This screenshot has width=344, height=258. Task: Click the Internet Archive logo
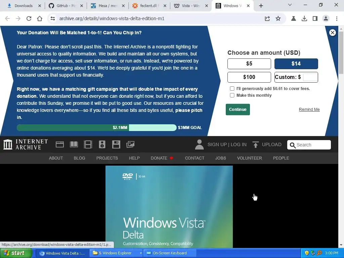26,144
